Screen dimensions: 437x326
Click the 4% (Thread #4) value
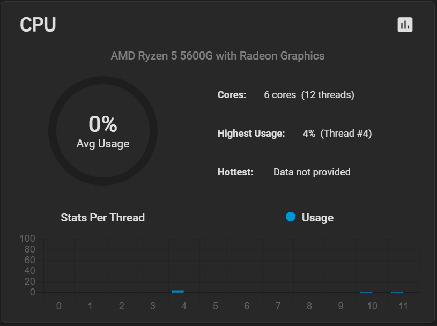tap(337, 134)
